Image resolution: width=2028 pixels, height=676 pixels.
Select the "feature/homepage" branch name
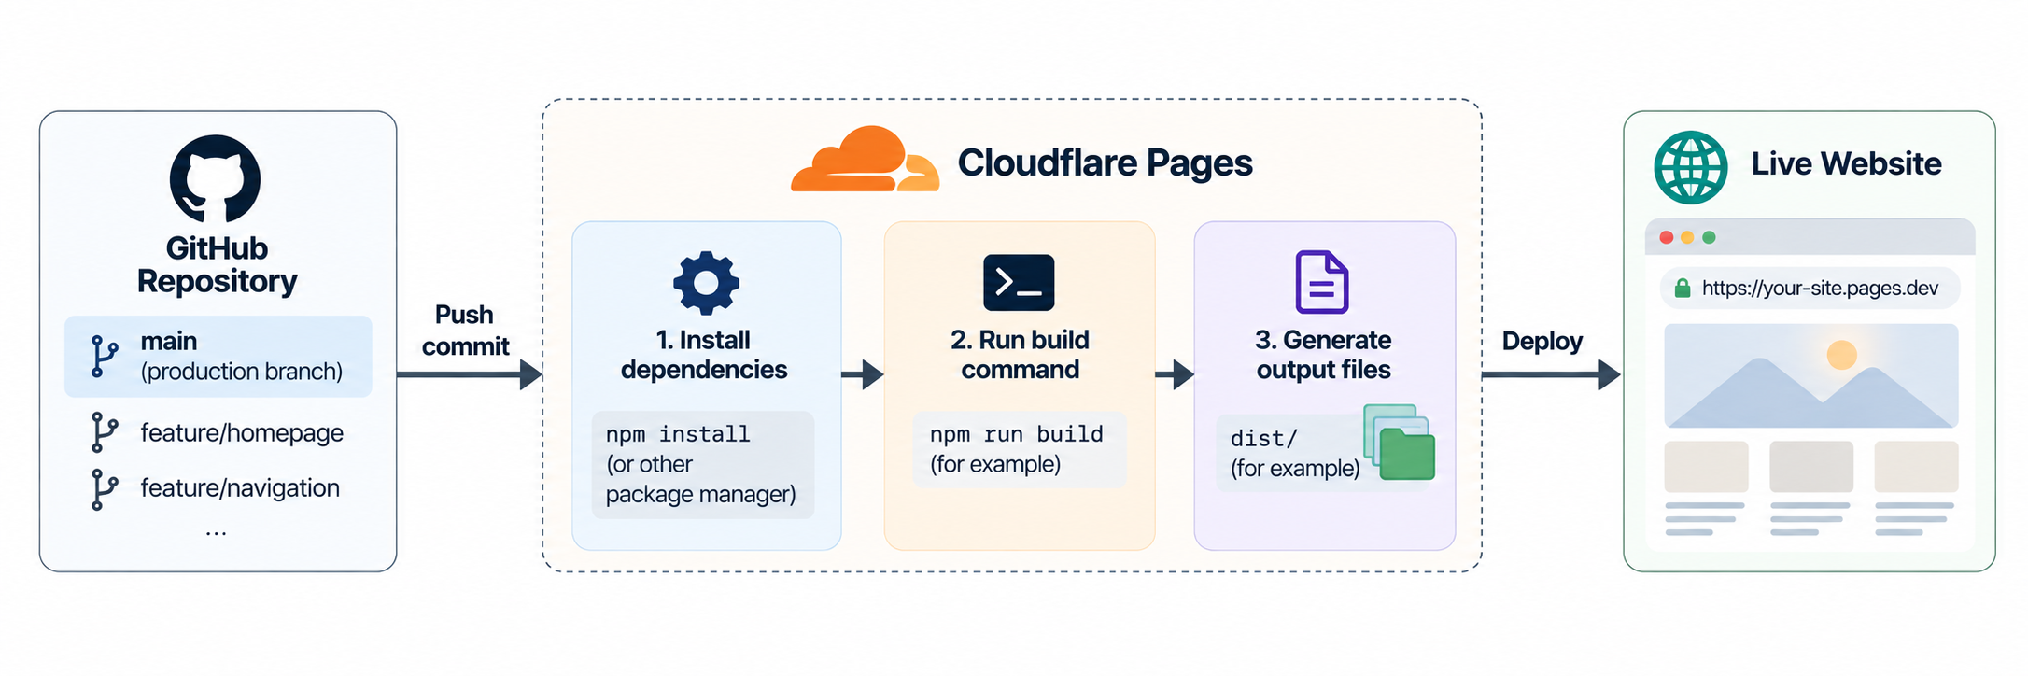coord(242,432)
